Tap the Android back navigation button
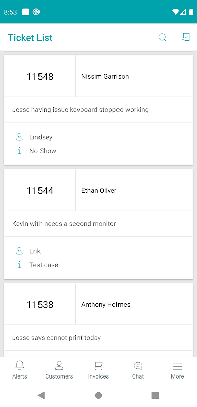Viewport: 197px width, 407px height. pyautogui.click(x=41, y=395)
